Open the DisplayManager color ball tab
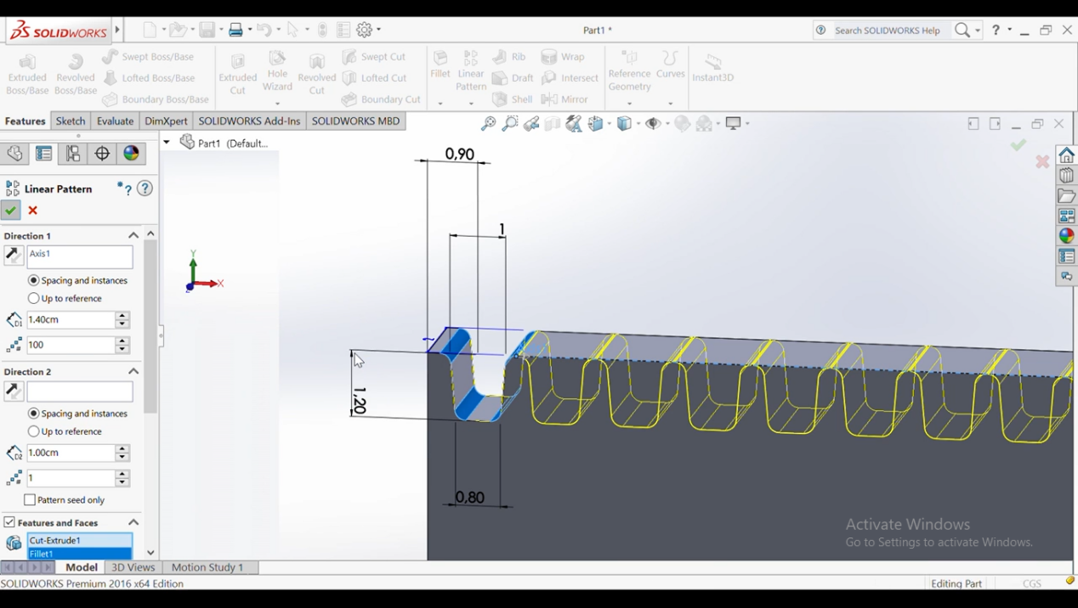This screenshot has height=608, width=1078. coord(131,154)
